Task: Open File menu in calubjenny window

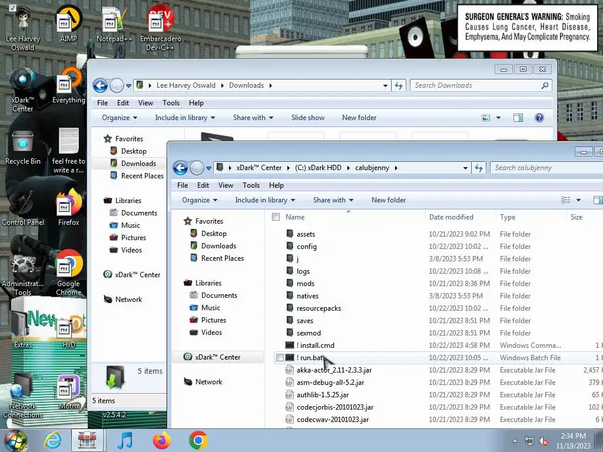Action: click(183, 185)
